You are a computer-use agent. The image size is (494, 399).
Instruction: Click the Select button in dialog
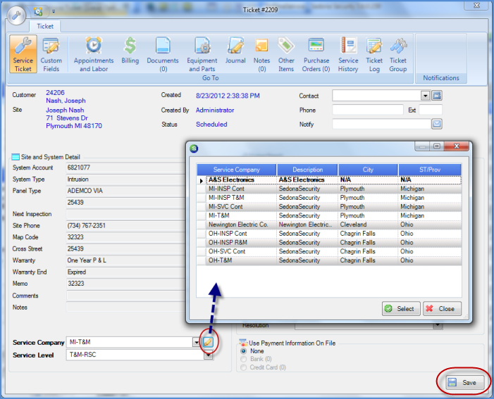click(400, 308)
